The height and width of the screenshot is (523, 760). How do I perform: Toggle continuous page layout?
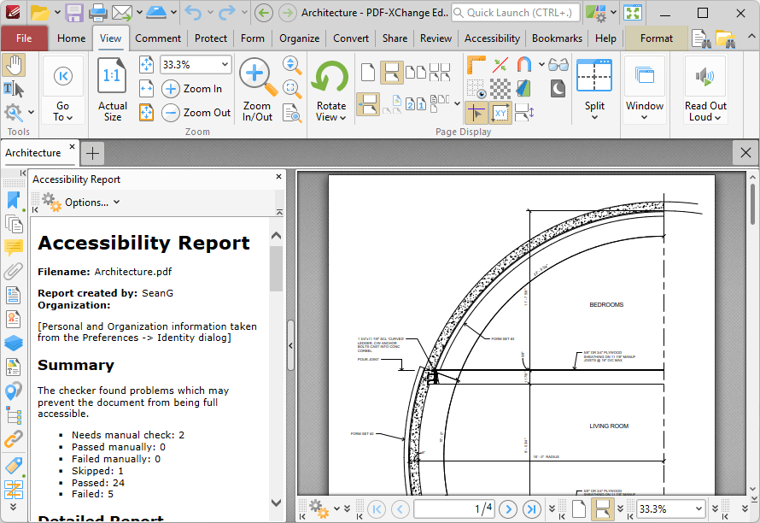391,73
